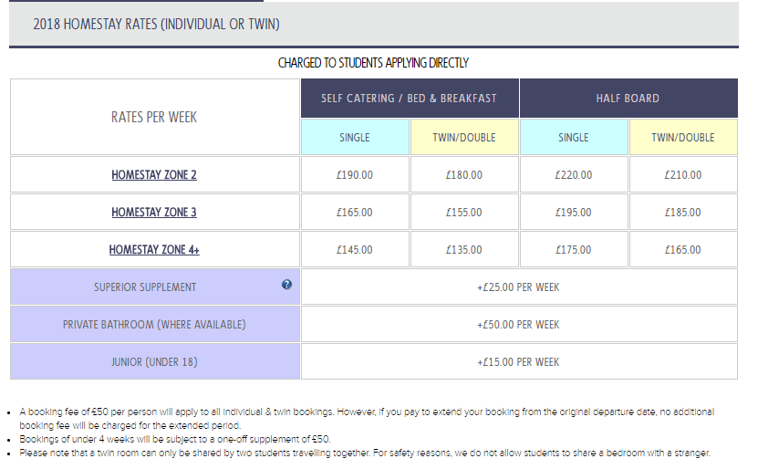Open the Homestay Zone 2 link

click(154, 175)
